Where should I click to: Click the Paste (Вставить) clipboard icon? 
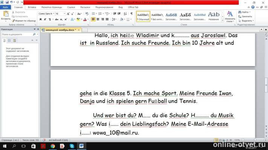6,14
